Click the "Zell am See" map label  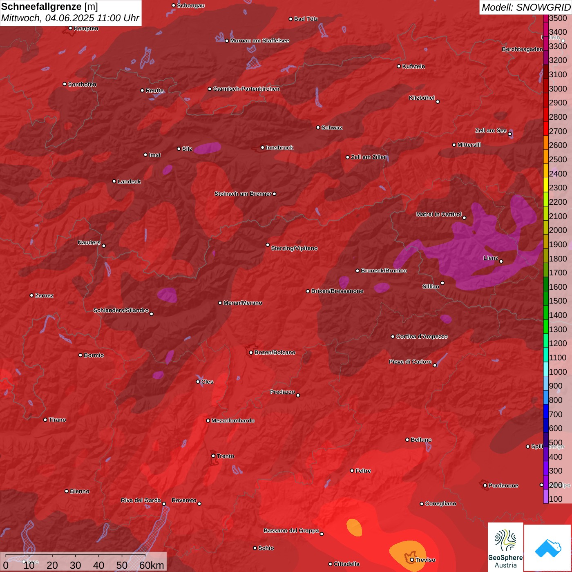491,130
